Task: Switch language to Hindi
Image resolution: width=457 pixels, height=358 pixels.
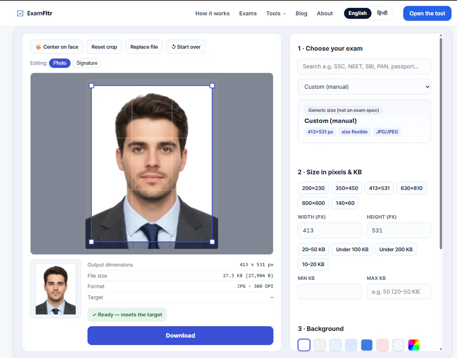Action: 382,13
